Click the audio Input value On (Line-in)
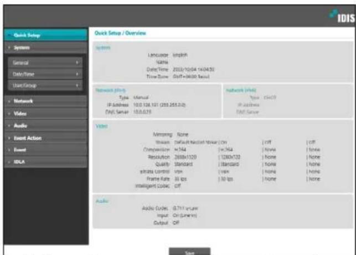This screenshot has height=255, width=356. pyautogui.click(x=184, y=216)
